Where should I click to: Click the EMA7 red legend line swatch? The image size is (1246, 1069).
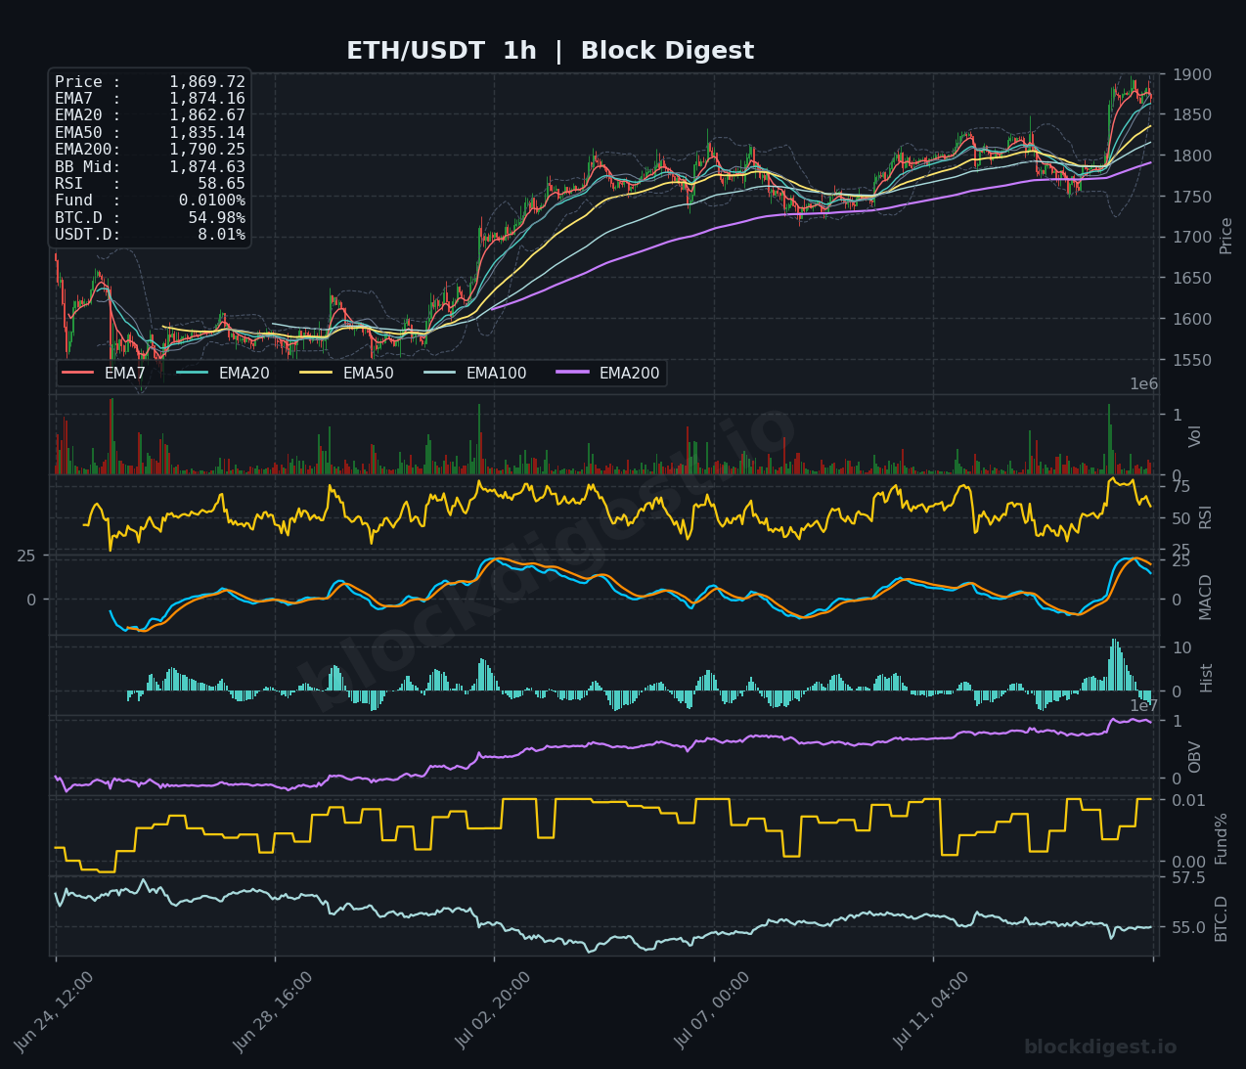pos(78,373)
